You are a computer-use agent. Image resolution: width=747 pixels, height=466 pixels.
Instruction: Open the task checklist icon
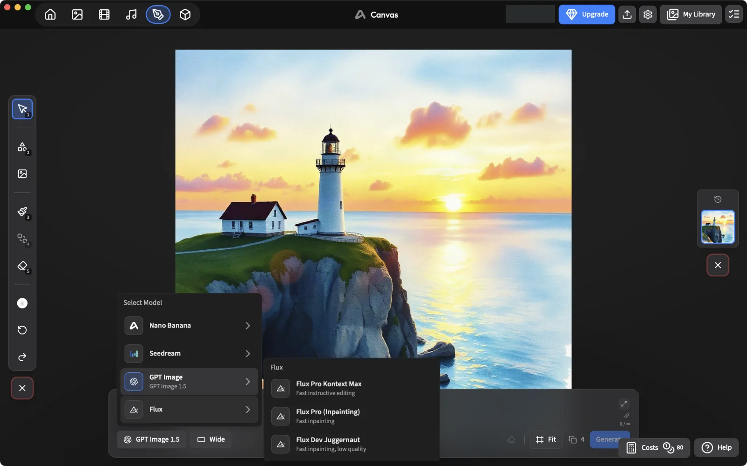click(x=734, y=14)
